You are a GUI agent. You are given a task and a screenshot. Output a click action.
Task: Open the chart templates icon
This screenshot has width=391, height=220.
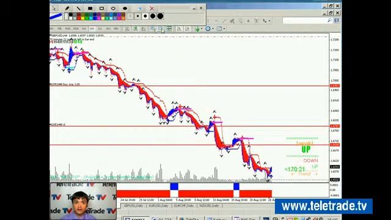pos(219,29)
